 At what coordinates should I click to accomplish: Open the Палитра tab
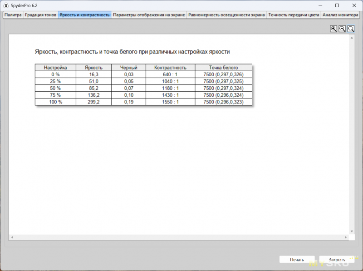(x=13, y=15)
